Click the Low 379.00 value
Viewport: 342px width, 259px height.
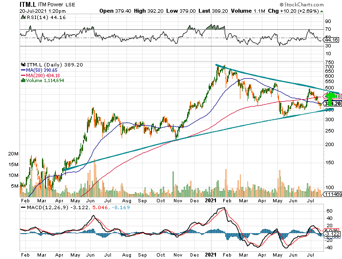[181, 11]
